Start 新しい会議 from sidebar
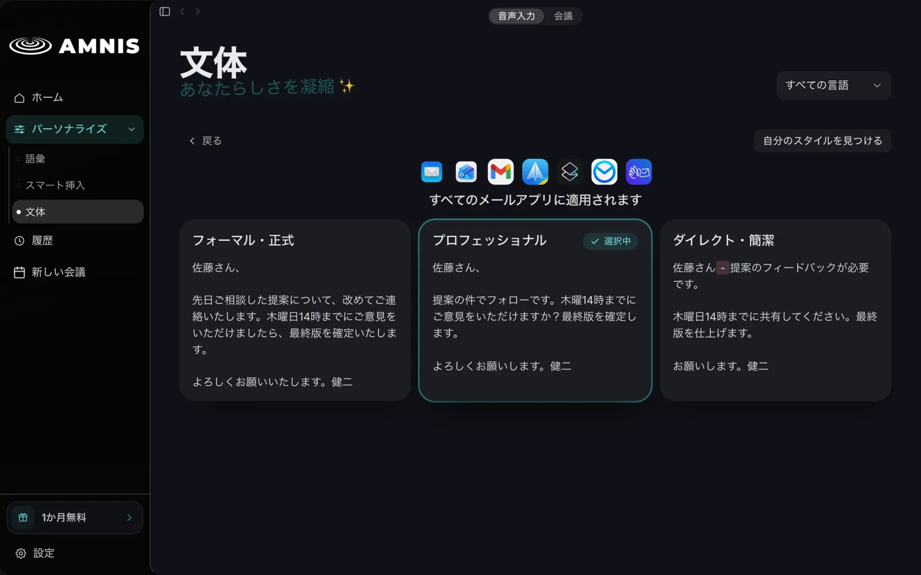 point(75,273)
